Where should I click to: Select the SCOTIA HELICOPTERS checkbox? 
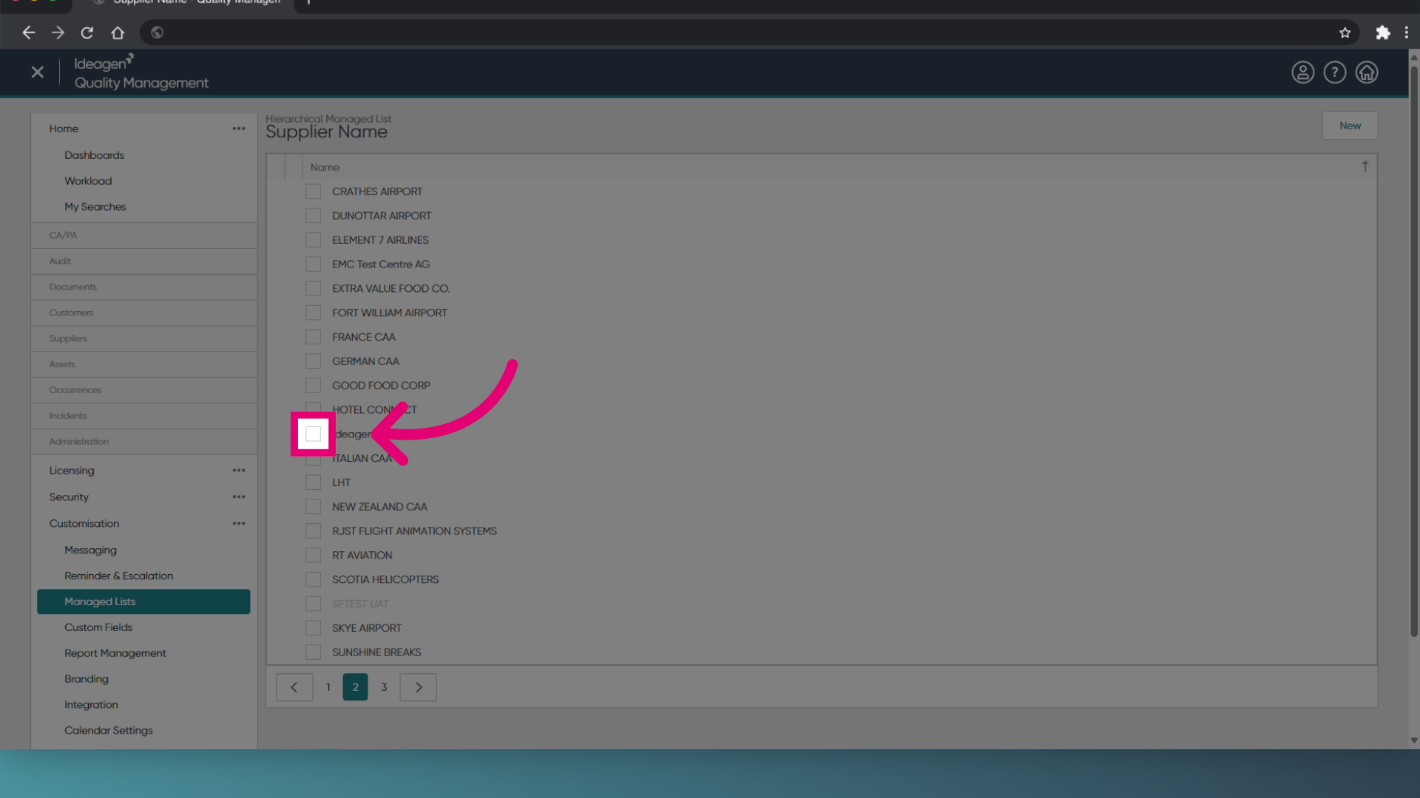tap(314, 580)
